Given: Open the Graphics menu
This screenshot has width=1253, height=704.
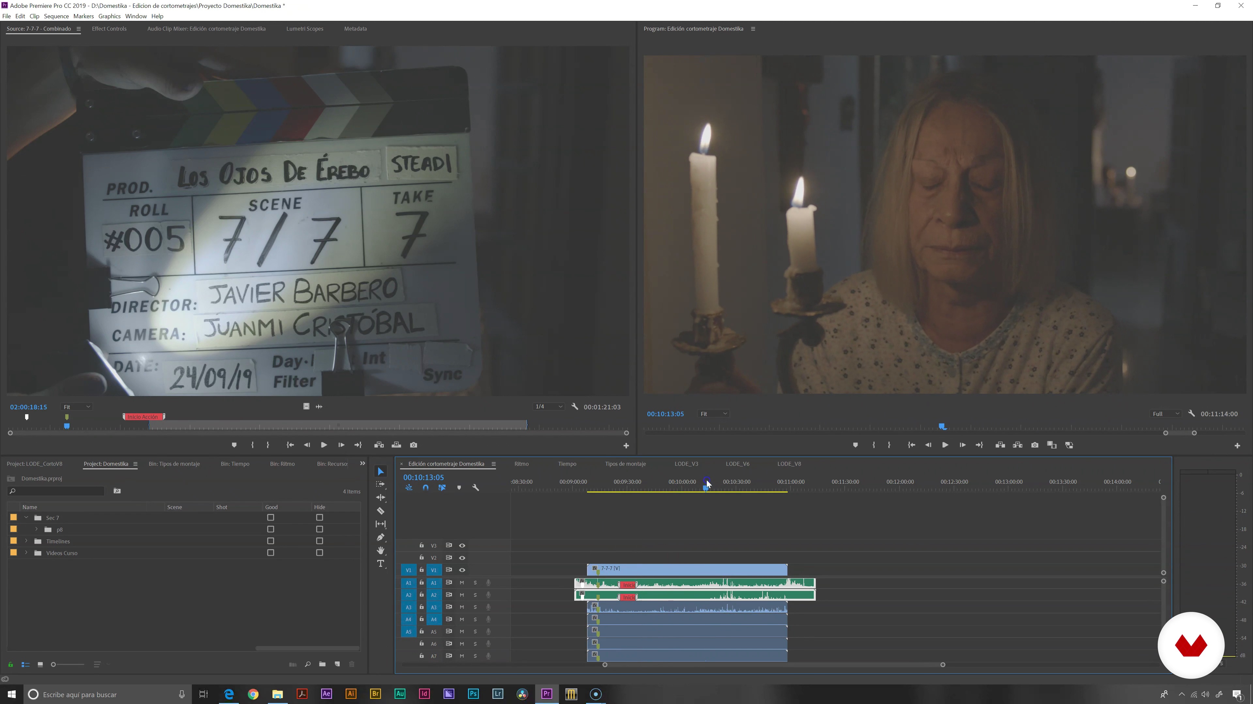Looking at the screenshot, I should tap(109, 16).
